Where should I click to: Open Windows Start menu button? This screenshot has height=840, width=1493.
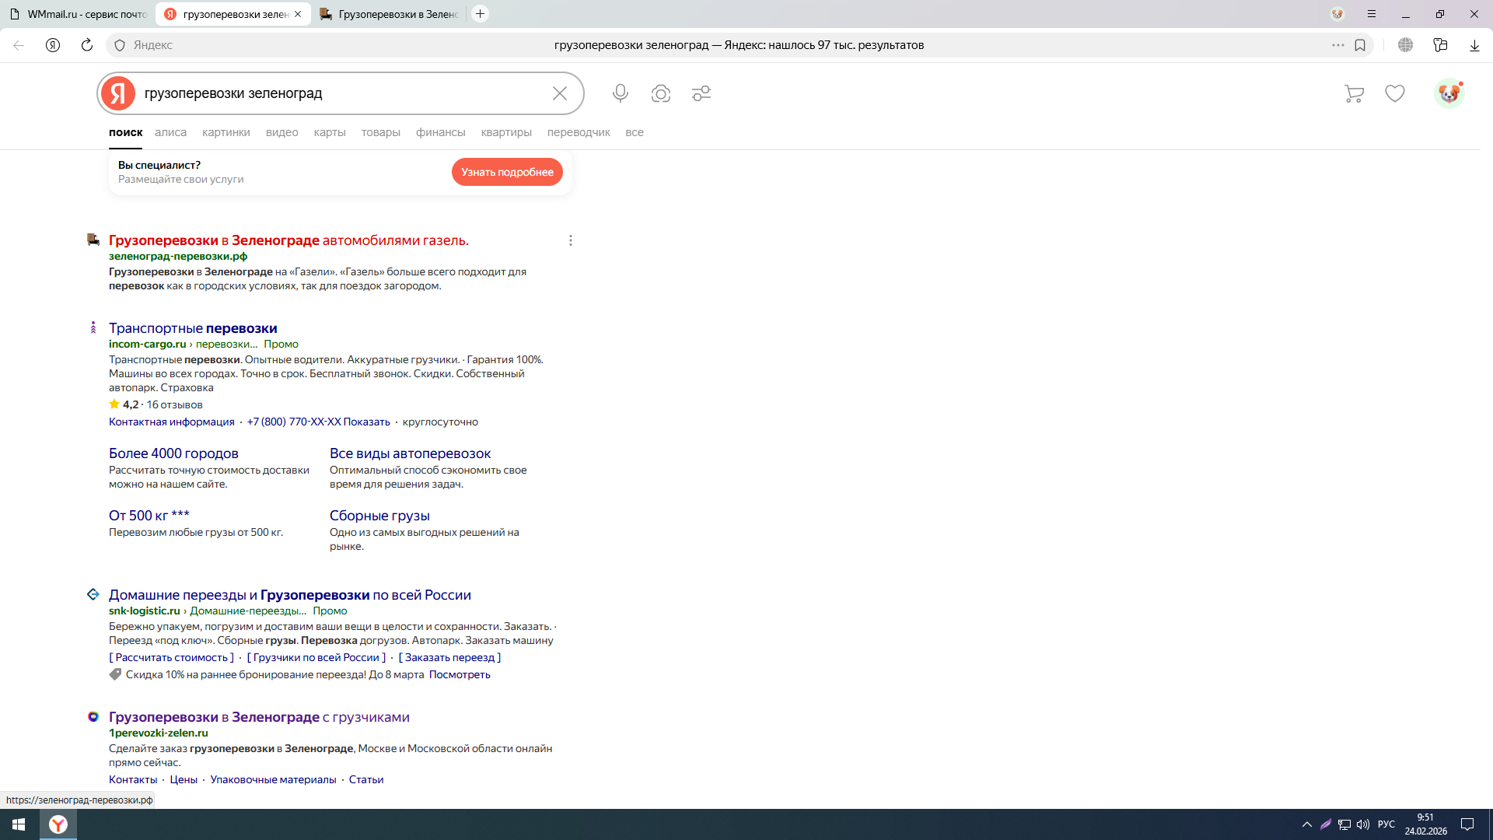[19, 824]
